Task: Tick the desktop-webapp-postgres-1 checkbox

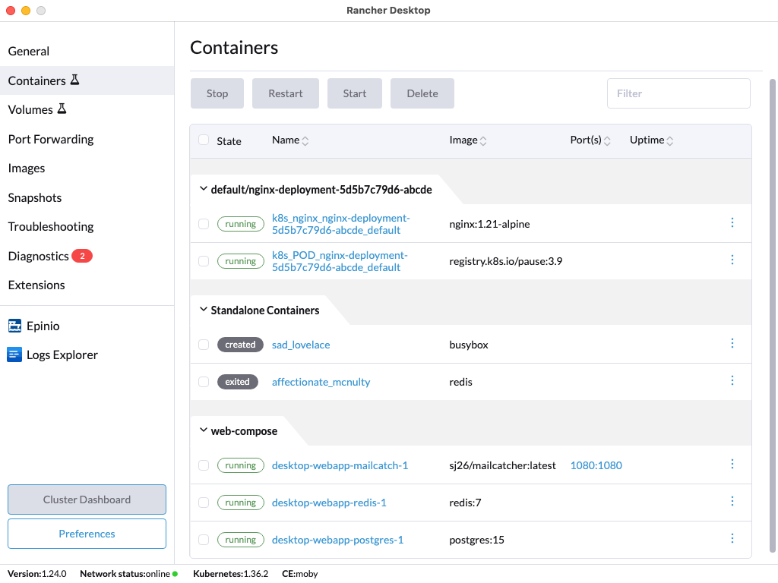Action: pyautogui.click(x=204, y=540)
